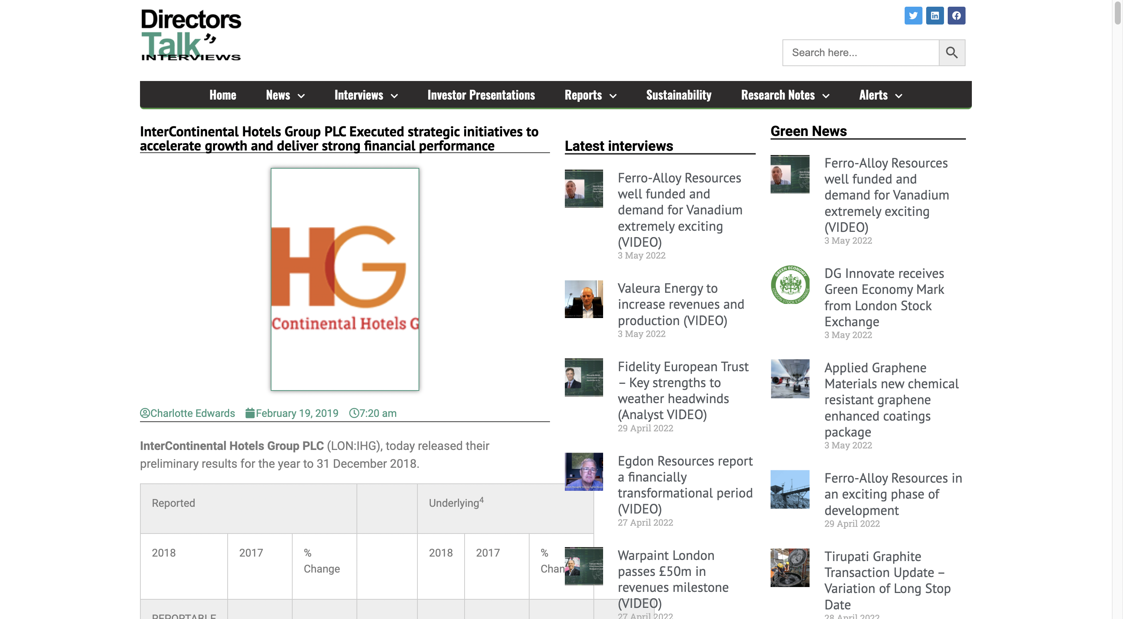
Task: Click Ferro-Alloy Vanadium thumbnail in Green News
Action: click(x=790, y=174)
